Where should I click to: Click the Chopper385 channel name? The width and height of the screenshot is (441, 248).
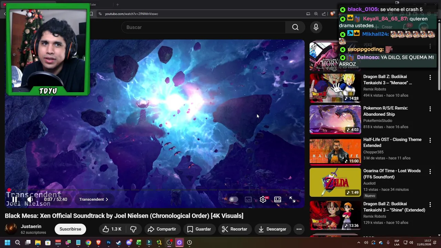tap(373, 152)
